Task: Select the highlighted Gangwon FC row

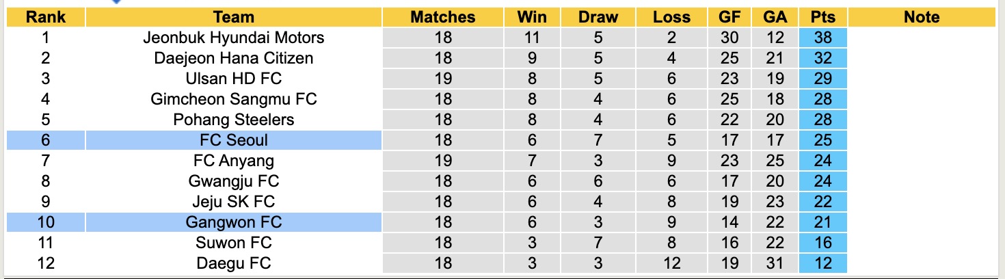Action: coord(233,222)
